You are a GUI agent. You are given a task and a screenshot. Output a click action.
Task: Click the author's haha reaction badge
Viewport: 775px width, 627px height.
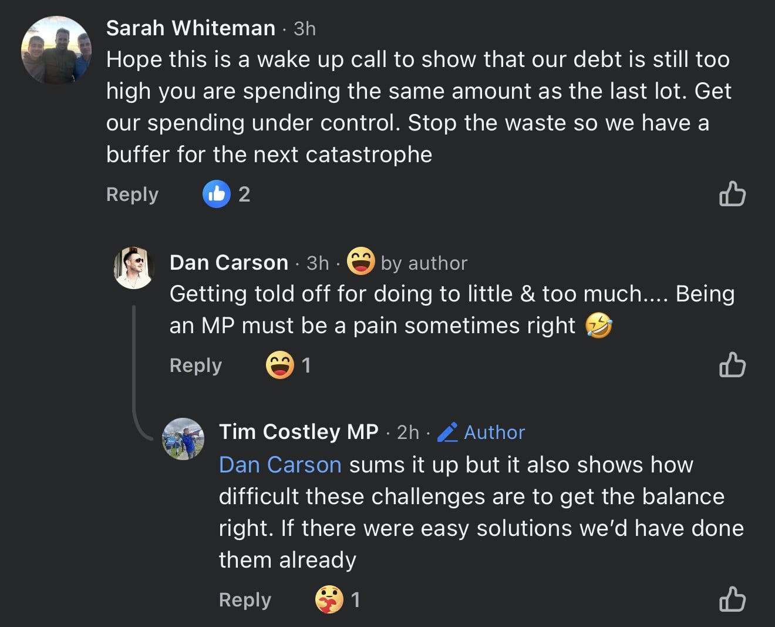pos(360,261)
